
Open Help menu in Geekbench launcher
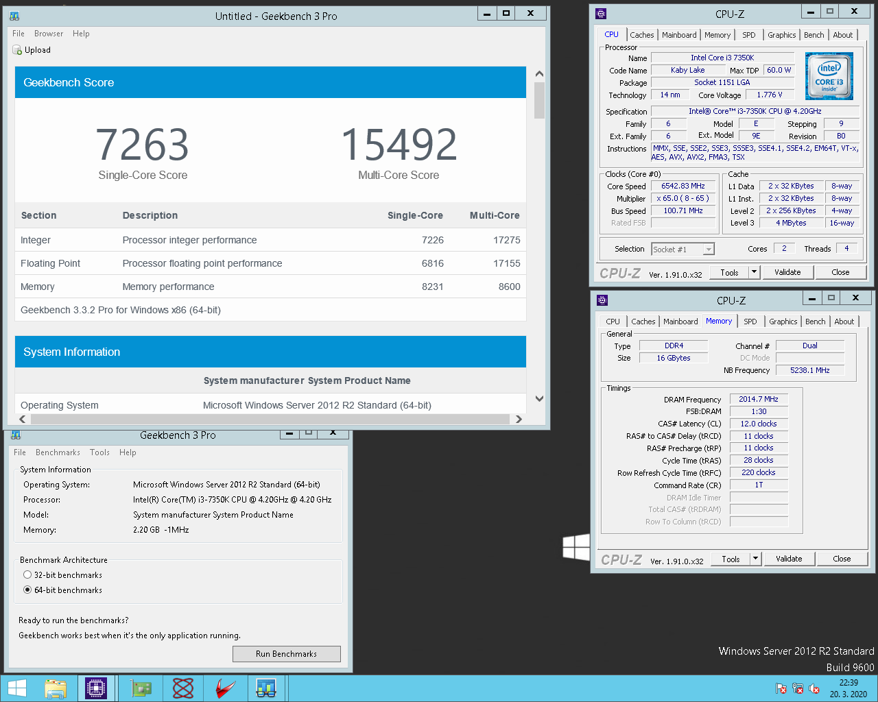coord(128,452)
